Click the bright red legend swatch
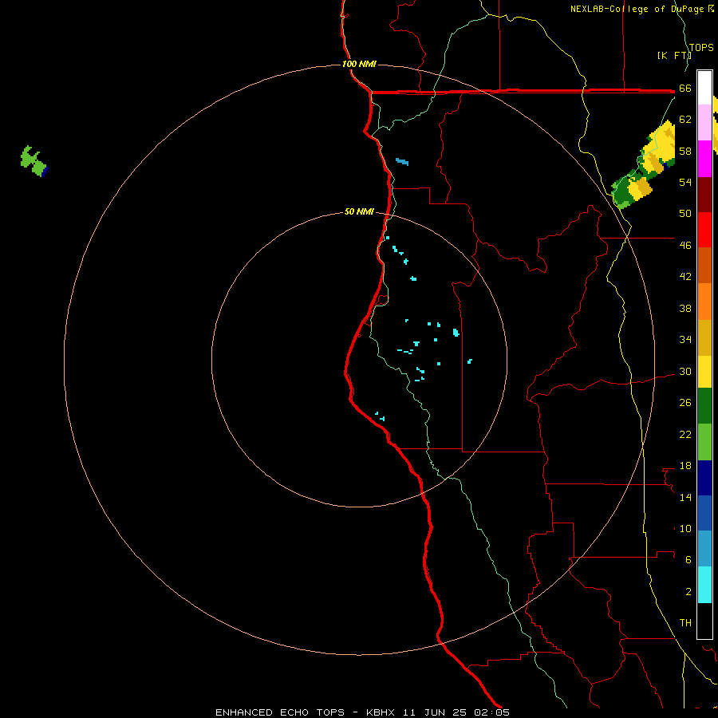Image resolution: width=718 pixels, height=718 pixels. [x=704, y=230]
